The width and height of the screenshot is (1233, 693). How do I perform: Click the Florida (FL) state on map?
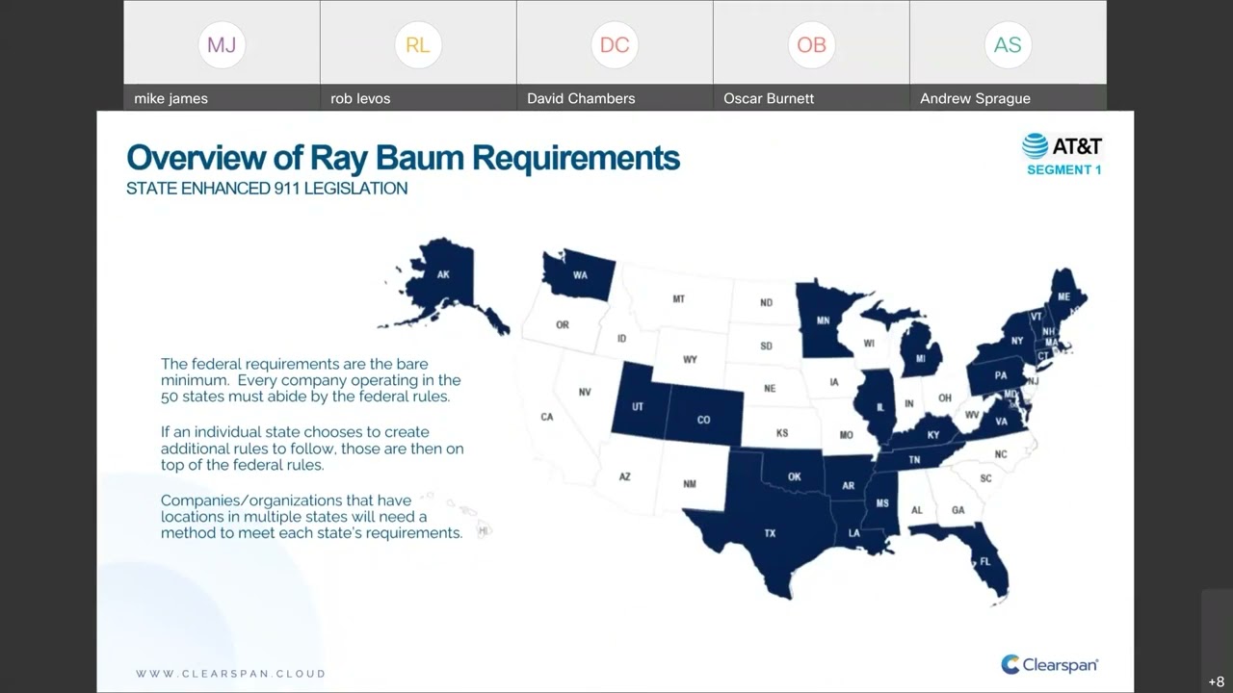coord(984,560)
